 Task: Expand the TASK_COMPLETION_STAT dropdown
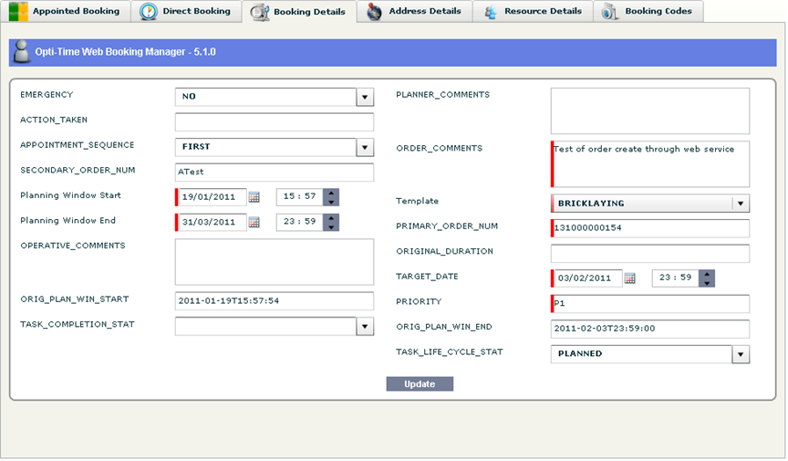coord(365,327)
